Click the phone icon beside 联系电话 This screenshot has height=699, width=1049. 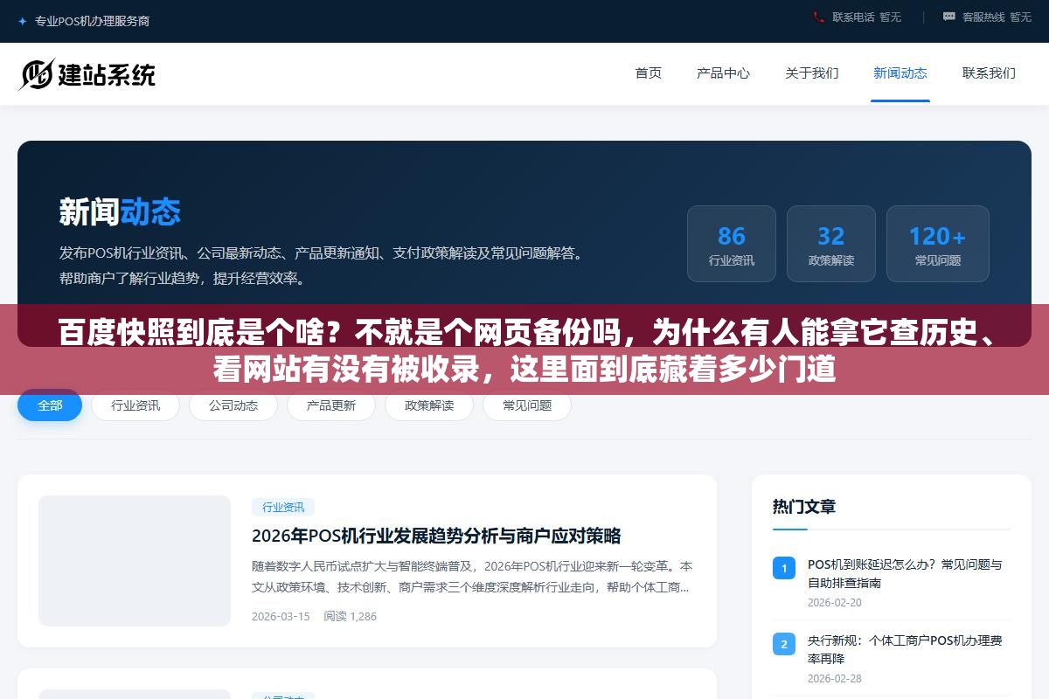[x=818, y=17]
